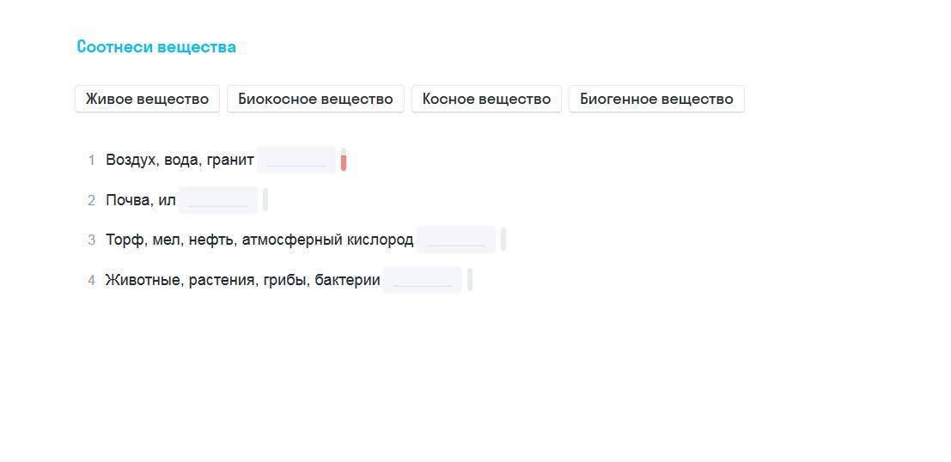Image resolution: width=951 pixels, height=462 pixels.
Task: Click gray marker on the 'Торф, мел' row
Action: (503, 240)
